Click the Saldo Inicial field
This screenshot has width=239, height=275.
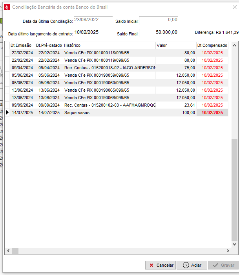tap(159, 20)
